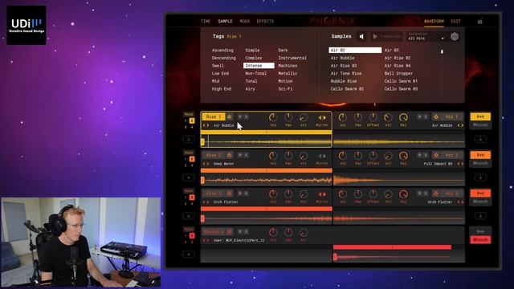Adjust Hit 2 Rel knob

tap(403, 156)
